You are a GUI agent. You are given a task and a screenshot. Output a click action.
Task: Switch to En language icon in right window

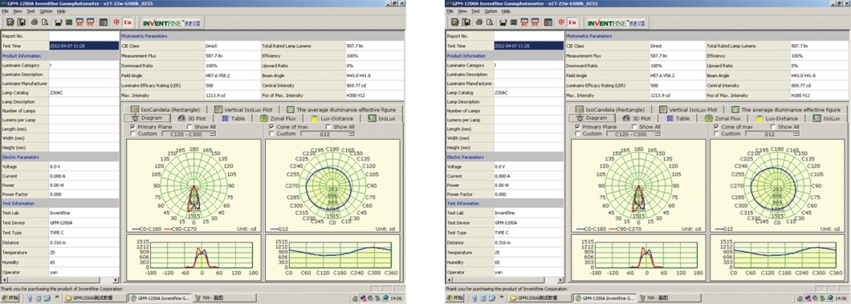tap(572, 22)
